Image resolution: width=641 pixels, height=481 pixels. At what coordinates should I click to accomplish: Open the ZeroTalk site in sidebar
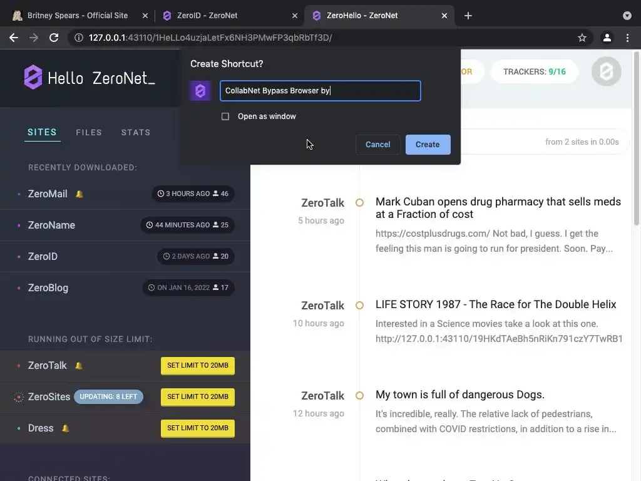pyautogui.click(x=47, y=365)
